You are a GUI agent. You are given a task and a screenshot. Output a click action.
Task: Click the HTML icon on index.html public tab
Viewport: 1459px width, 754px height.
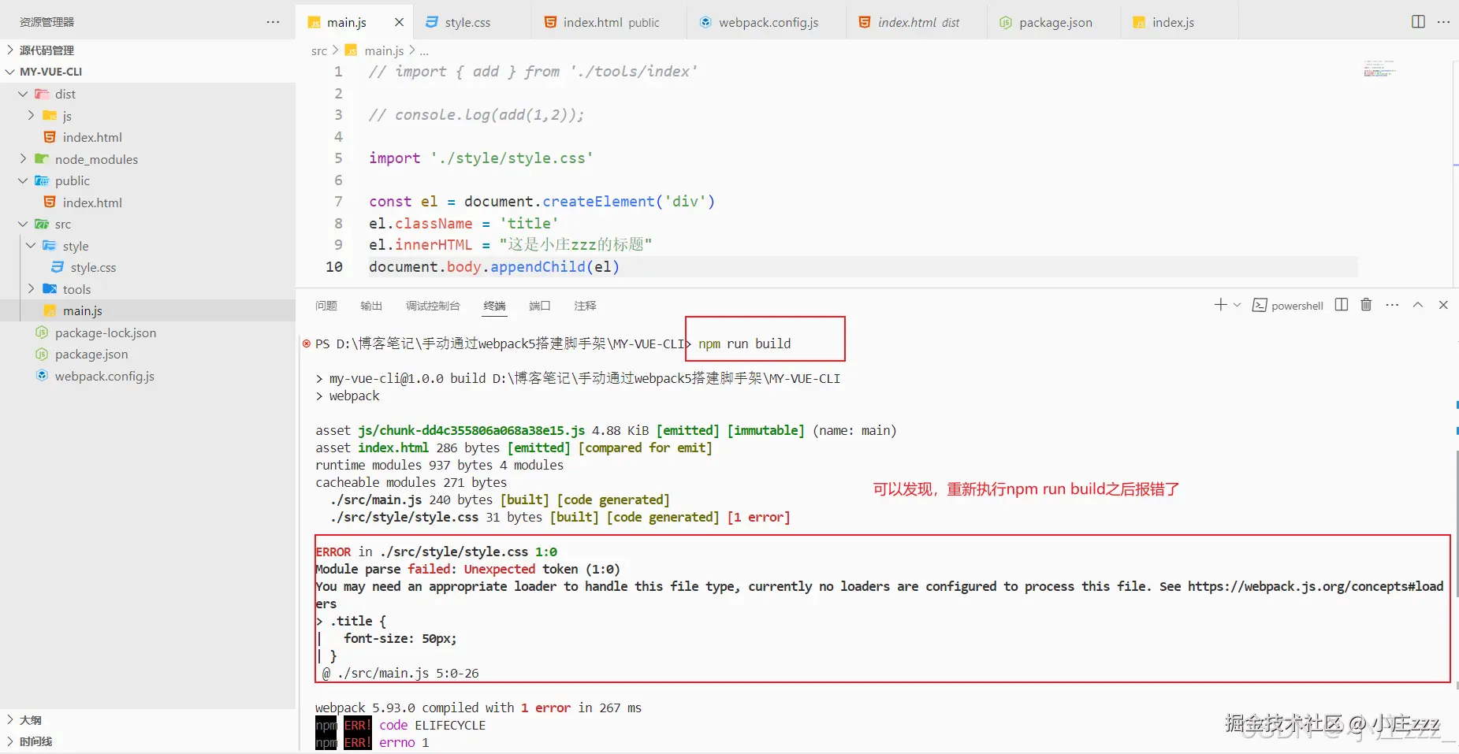click(x=550, y=22)
